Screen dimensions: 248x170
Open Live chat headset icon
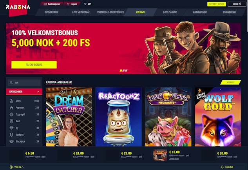tap(222, 167)
